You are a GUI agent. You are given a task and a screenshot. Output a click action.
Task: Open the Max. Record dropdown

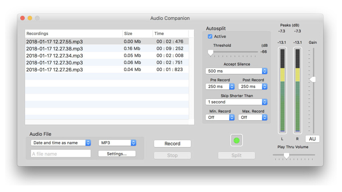pos(253,117)
